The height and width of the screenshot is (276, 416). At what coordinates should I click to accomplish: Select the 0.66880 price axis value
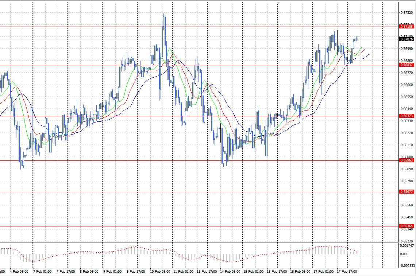pyautogui.click(x=407, y=61)
